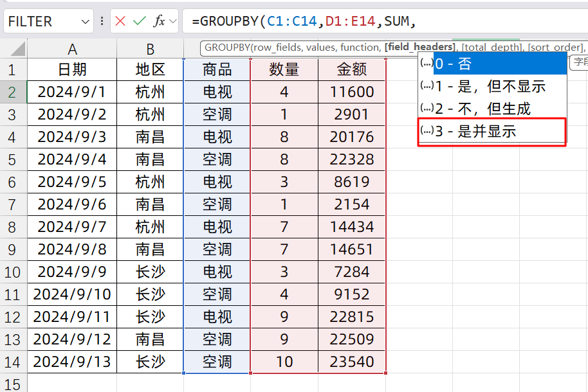Select row 15 header
Image resolution: width=588 pixels, height=392 pixels.
click(12, 384)
